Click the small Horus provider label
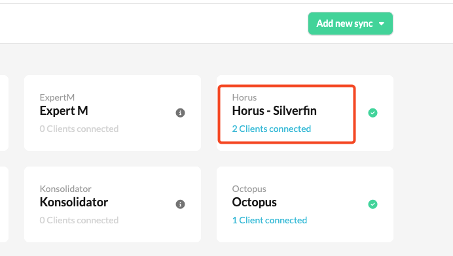 [244, 97]
